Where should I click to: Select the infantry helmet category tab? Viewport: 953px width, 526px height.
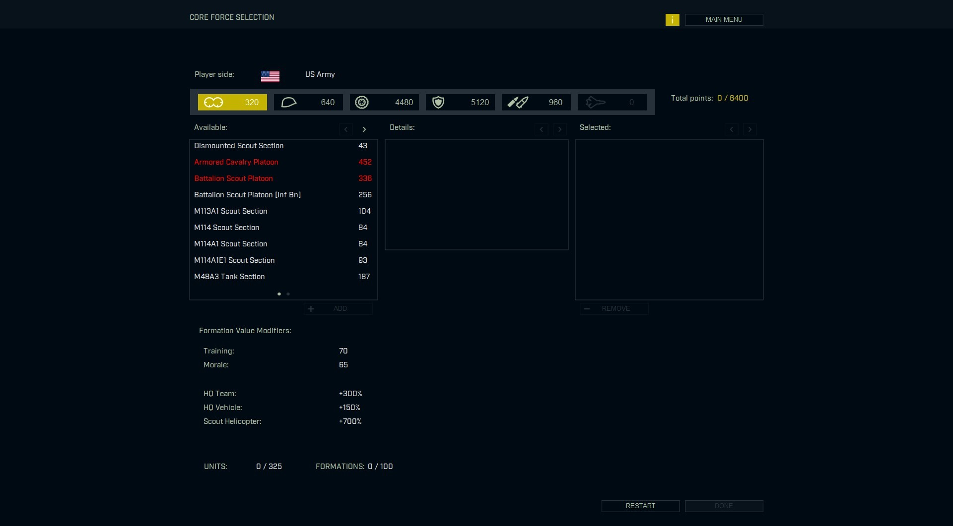pyautogui.click(x=308, y=102)
